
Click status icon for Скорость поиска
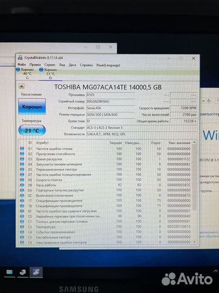pos(22,180)
